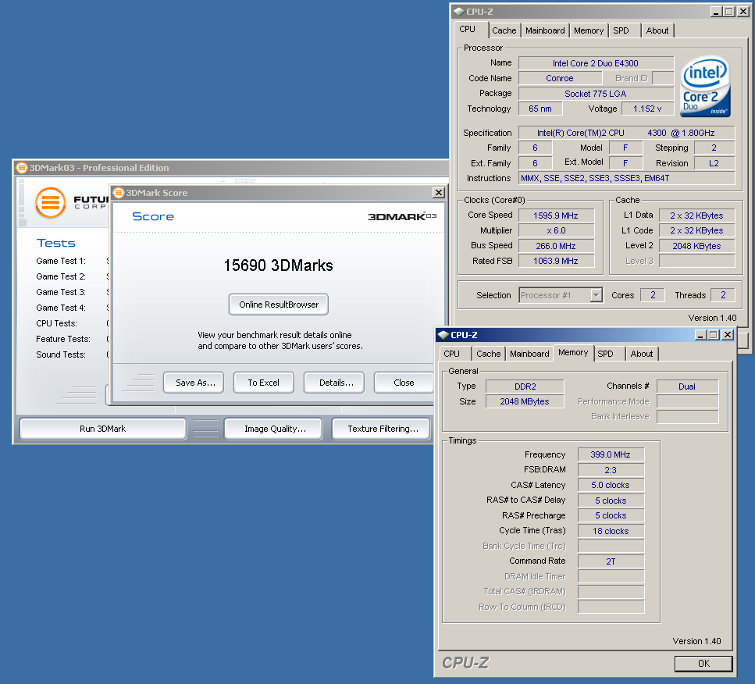755x684 pixels.
Task: Click the Code Name field 'Conroe'
Action: pos(560,78)
